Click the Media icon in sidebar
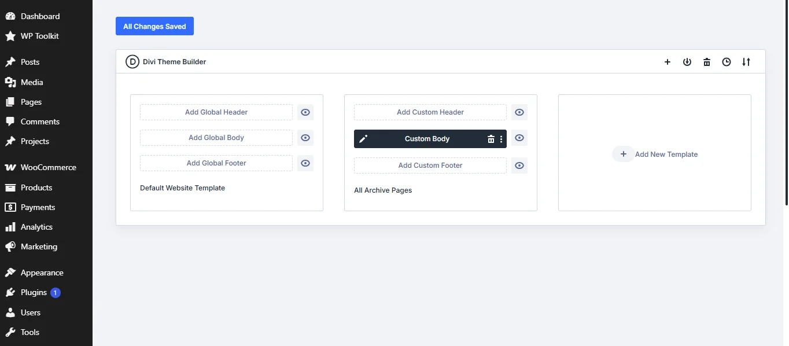789x346 pixels. pos(10,82)
